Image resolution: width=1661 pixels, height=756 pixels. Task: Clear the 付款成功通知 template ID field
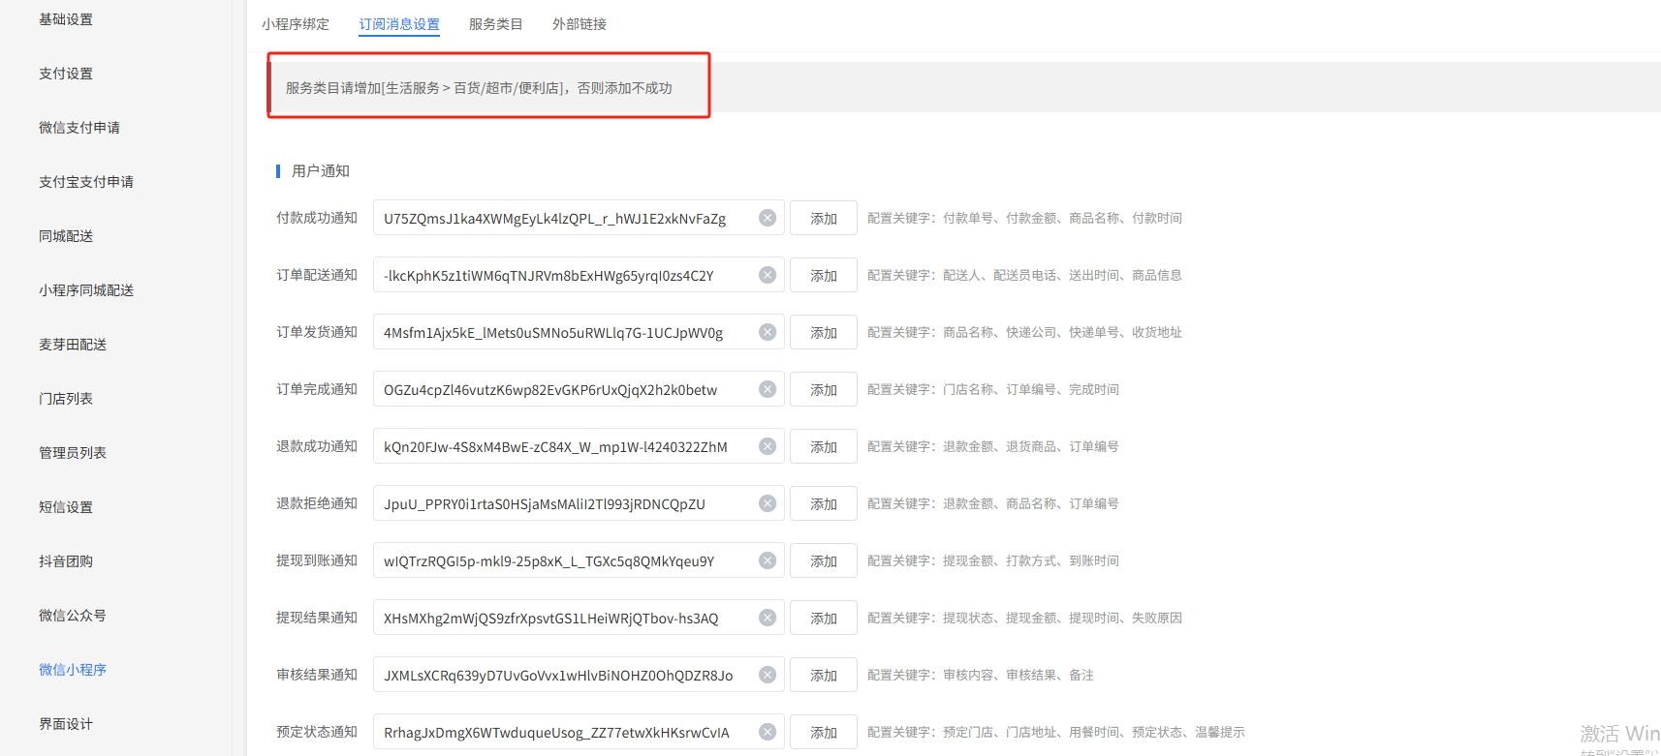tap(767, 218)
